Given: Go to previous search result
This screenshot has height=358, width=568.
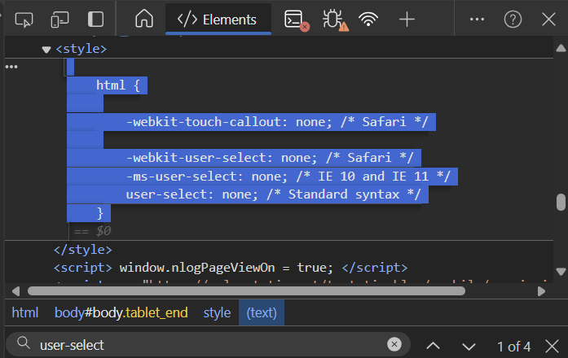Looking at the screenshot, I should click(x=433, y=346).
